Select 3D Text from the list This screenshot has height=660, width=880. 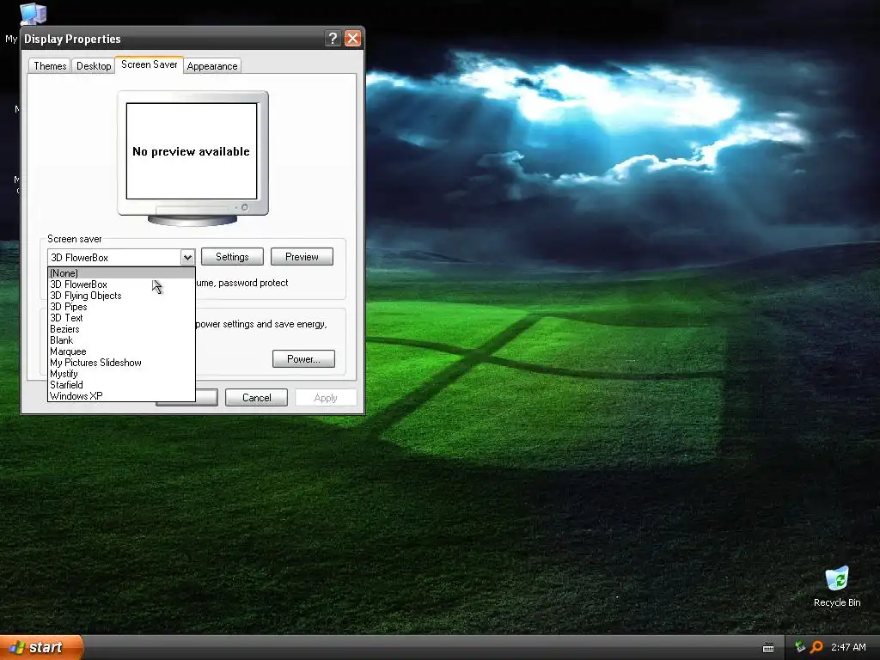pyautogui.click(x=121, y=318)
